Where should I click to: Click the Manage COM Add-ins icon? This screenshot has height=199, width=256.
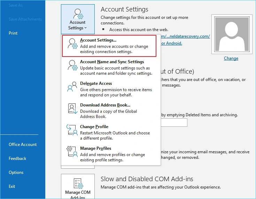[78, 183]
